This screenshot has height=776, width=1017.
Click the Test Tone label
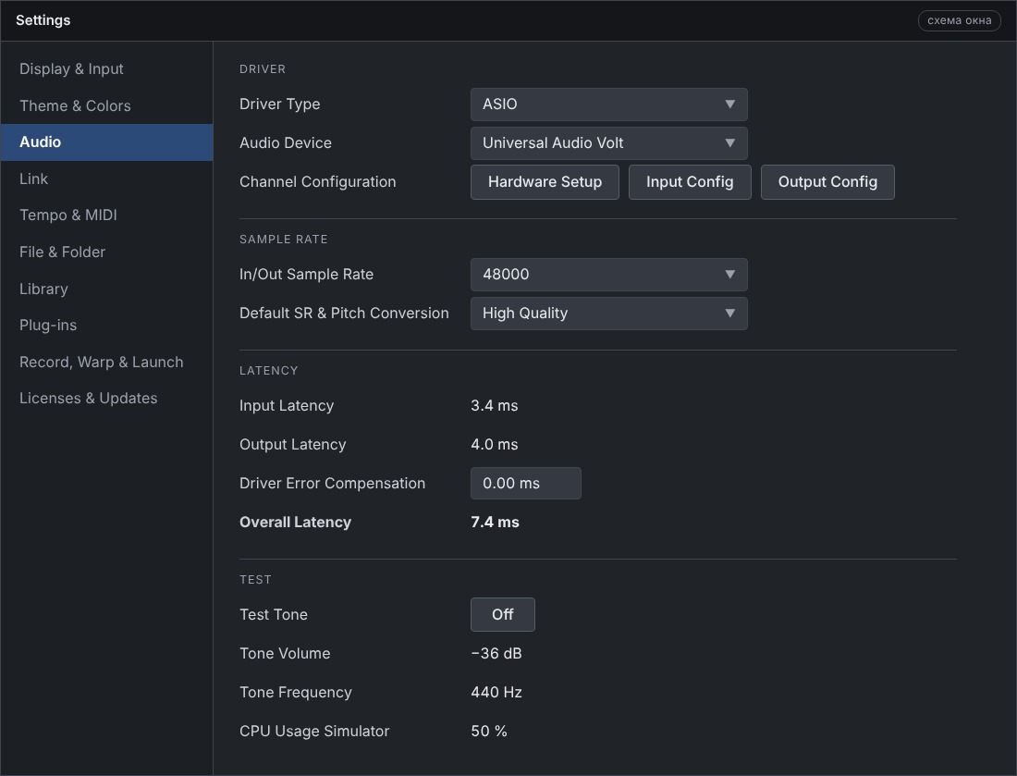coord(273,614)
